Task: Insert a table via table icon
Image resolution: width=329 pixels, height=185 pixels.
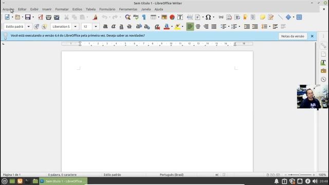Action: [153, 17]
